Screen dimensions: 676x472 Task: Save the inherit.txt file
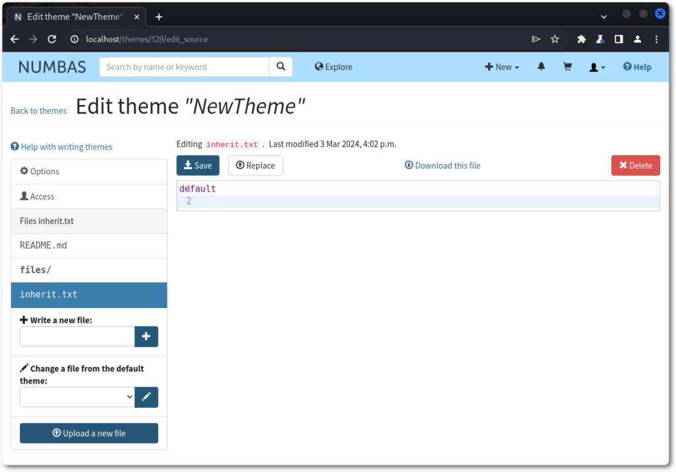197,165
